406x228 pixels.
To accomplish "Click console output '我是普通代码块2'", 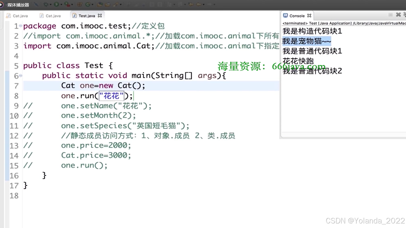I will pyautogui.click(x=312, y=71).
